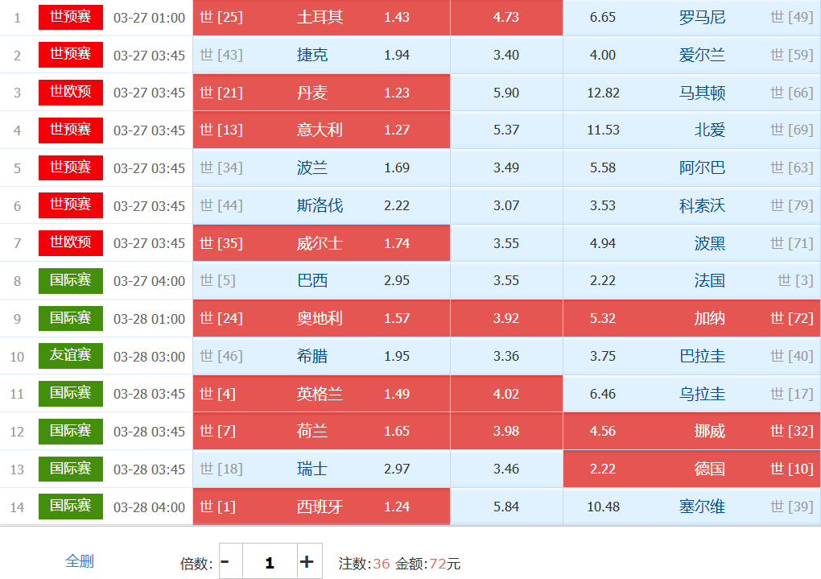
Task: Select 马其顿 away win odds 12.82
Action: [691, 93]
